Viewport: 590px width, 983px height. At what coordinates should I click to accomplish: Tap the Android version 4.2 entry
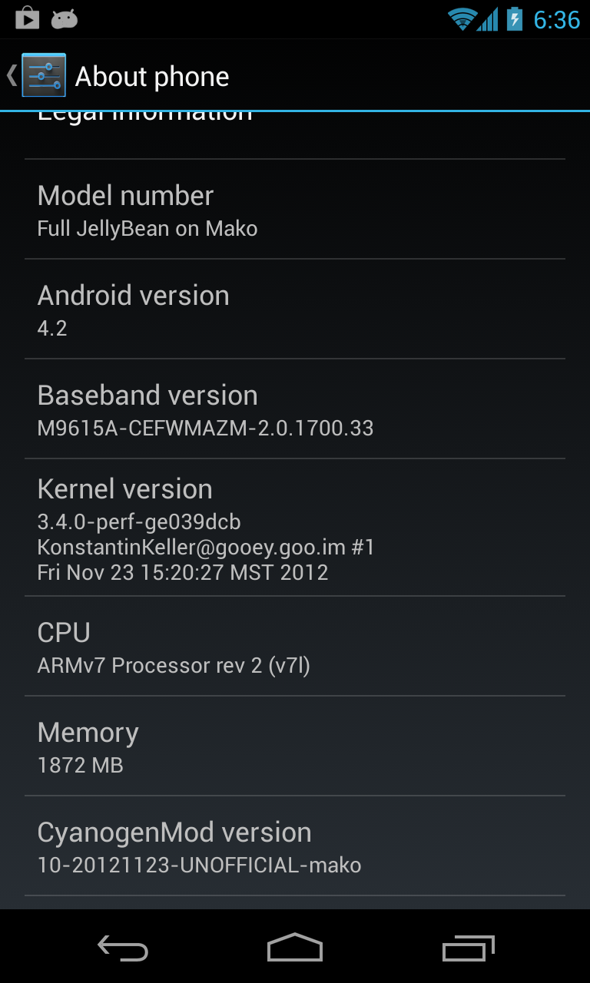(295, 309)
